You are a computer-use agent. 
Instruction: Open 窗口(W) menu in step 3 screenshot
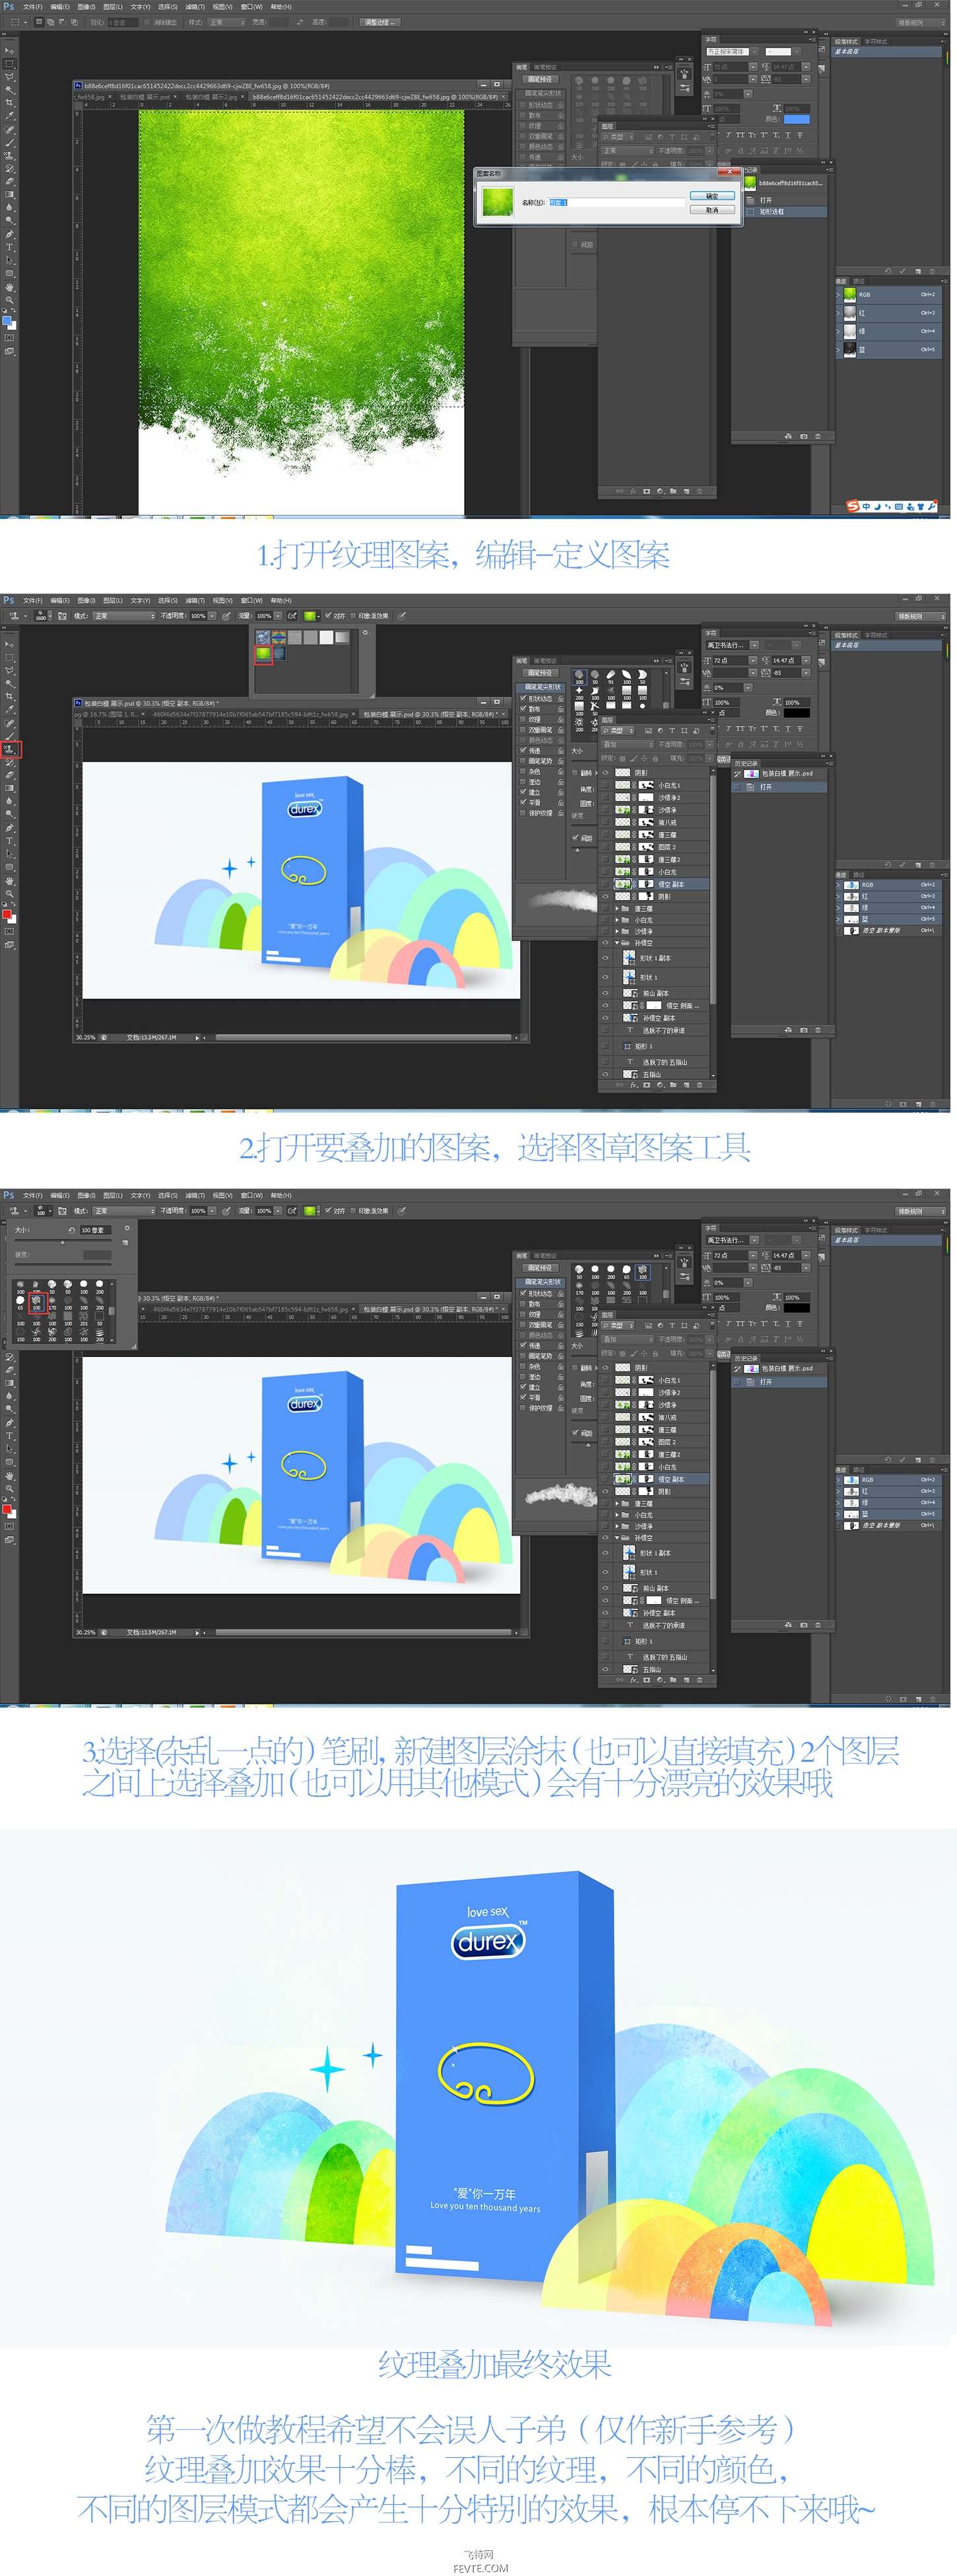tap(251, 1195)
